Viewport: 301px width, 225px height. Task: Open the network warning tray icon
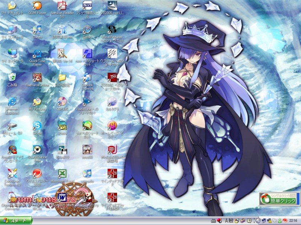(269, 221)
